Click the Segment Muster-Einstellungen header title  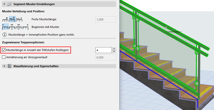tap(34, 4)
